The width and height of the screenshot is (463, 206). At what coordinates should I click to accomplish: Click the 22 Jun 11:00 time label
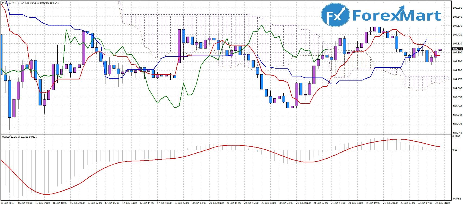tap(443, 203)
